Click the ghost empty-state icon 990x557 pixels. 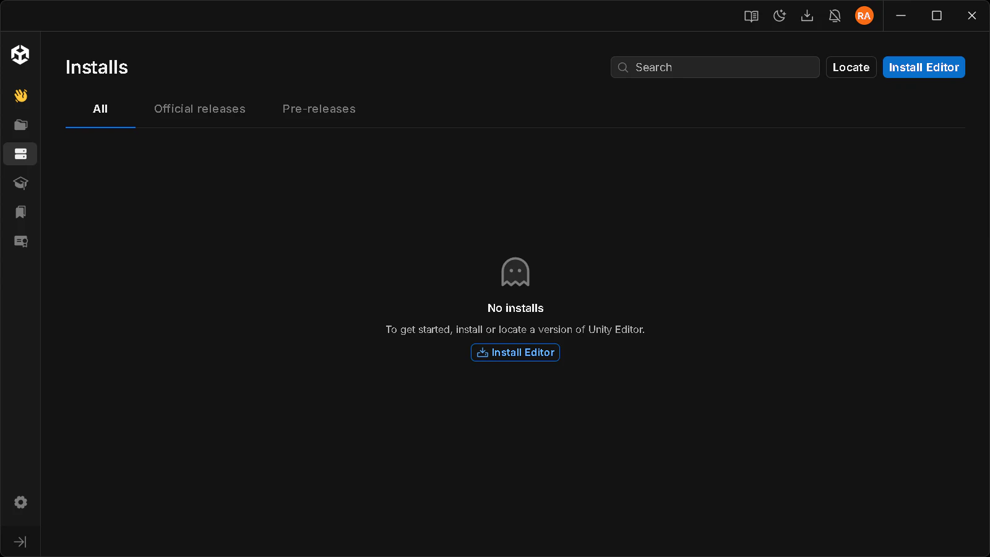point(515,272)
